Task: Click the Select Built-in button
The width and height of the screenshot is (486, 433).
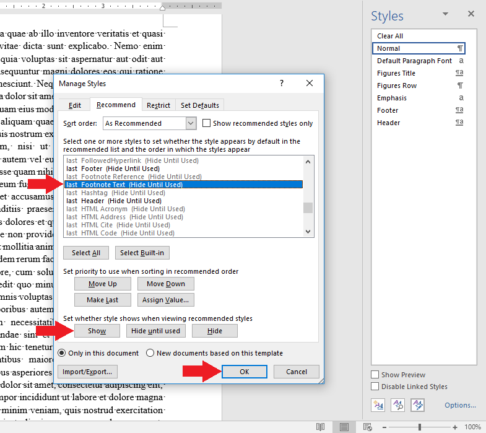Action: [x=142, y=253]
